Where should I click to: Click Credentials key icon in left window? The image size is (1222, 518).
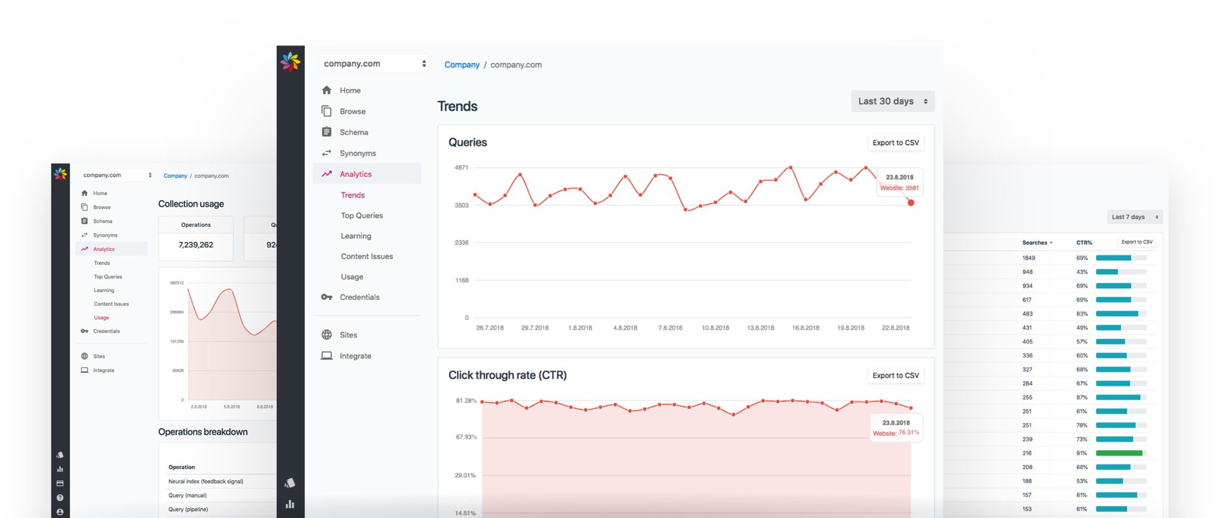[x=84, y=331]
